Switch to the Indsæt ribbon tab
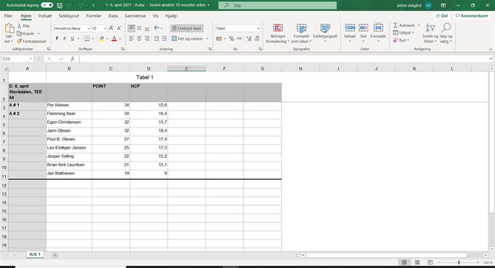The width and height of the screenshot is (495, 268). (x=45, y=16)
